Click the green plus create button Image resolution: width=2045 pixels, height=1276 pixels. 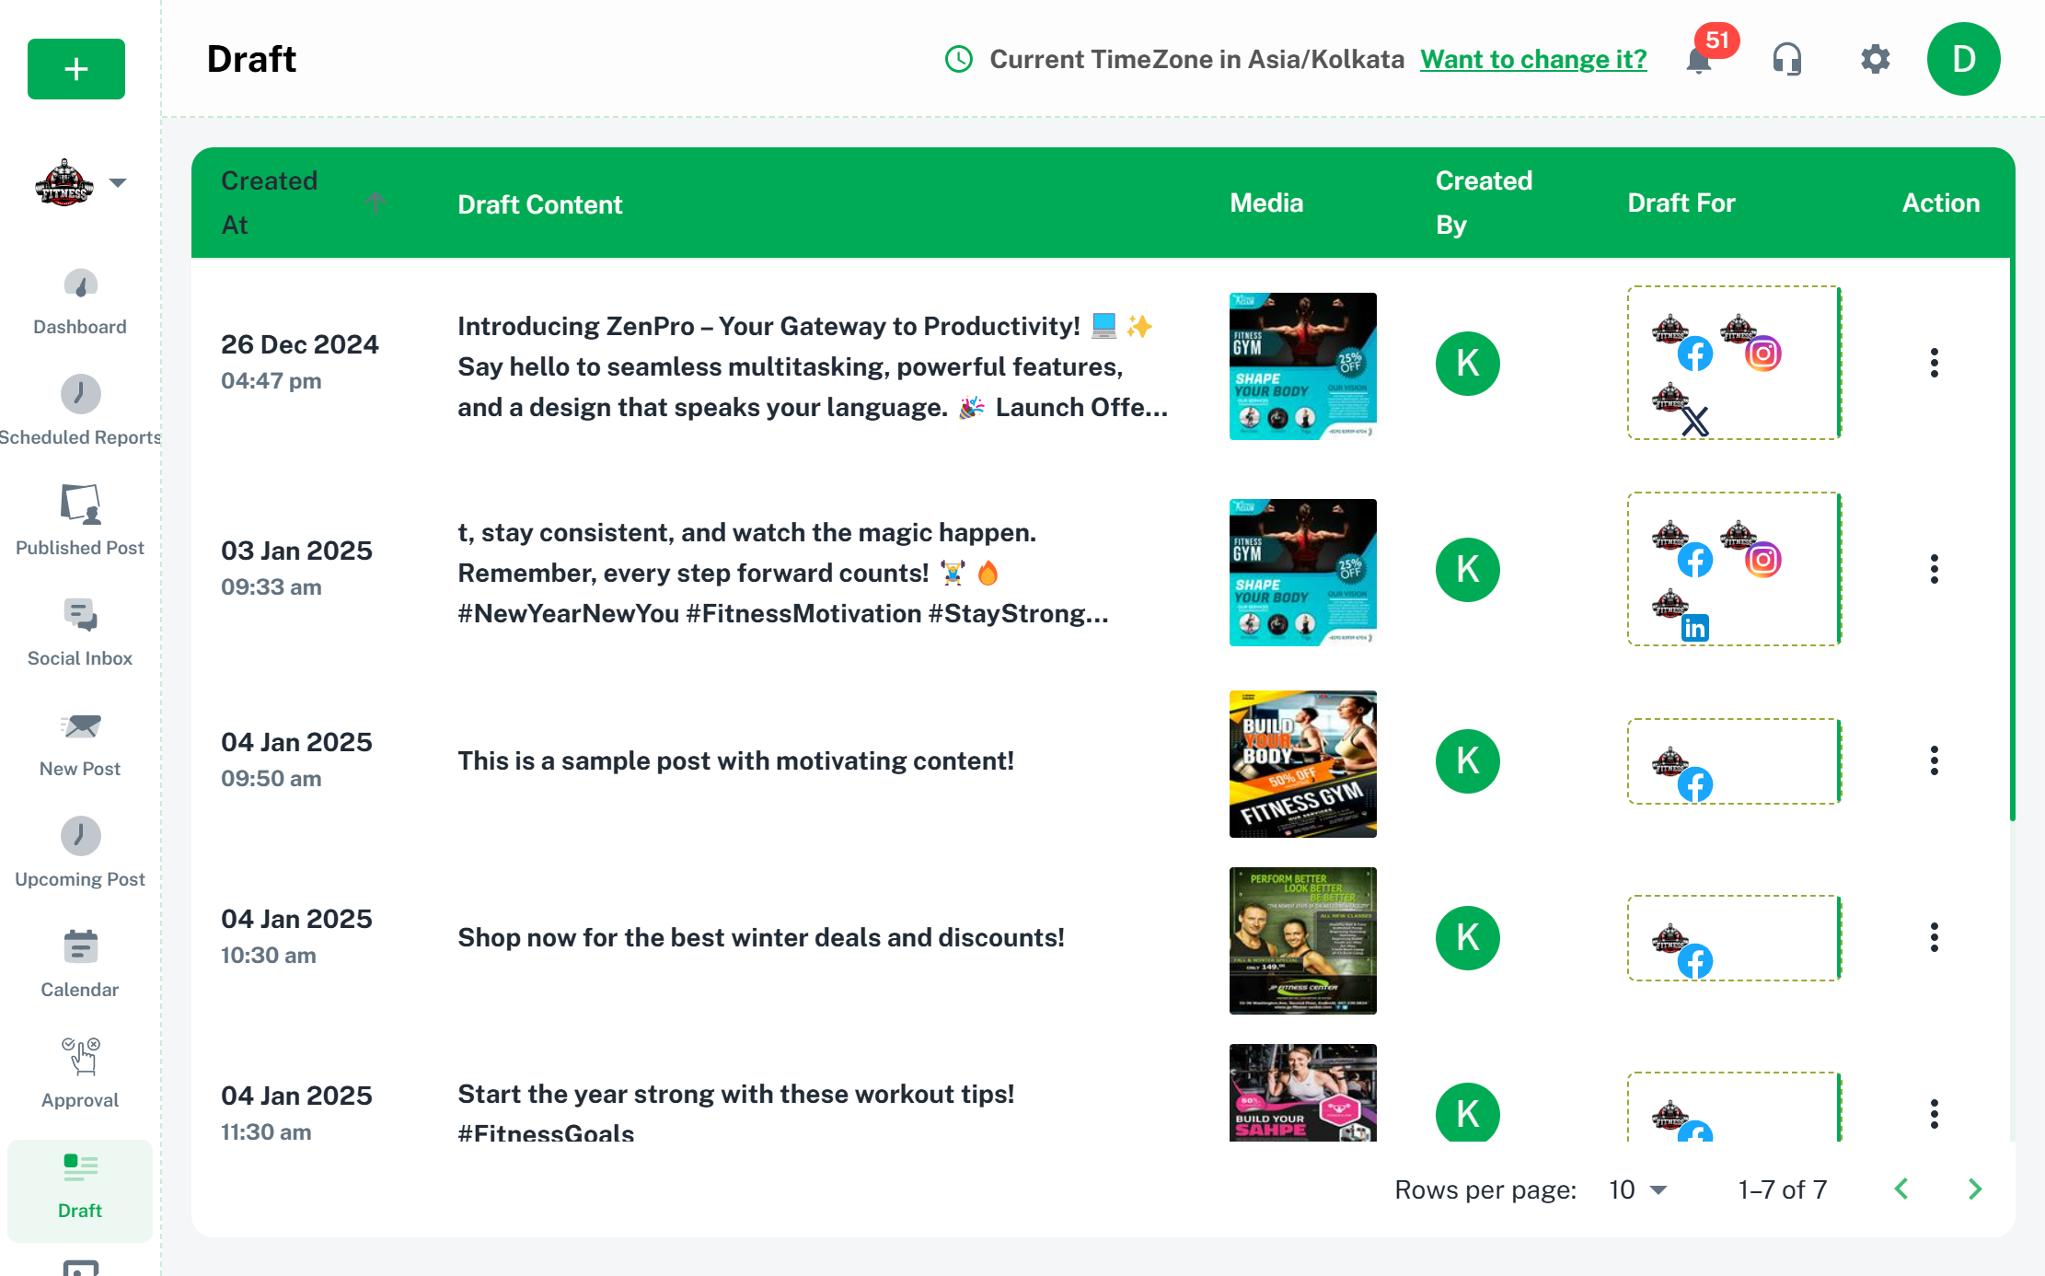(76, 69)
